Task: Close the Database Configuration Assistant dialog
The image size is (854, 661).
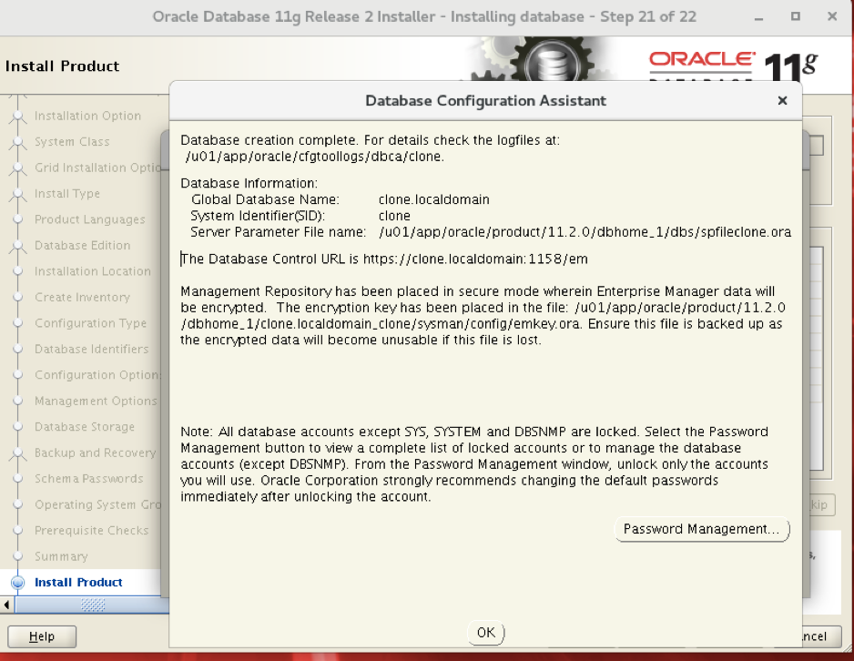Action: (782, 100)
